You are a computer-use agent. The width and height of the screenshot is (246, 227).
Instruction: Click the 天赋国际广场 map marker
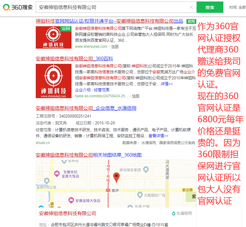(x=140, y=195)
